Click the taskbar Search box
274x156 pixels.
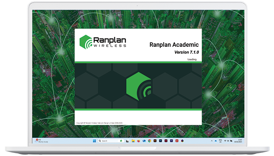111,141
